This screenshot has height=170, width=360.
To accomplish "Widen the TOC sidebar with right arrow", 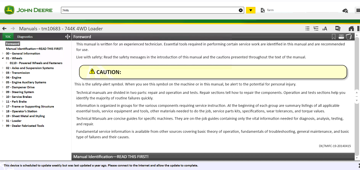I will [69, 36].
